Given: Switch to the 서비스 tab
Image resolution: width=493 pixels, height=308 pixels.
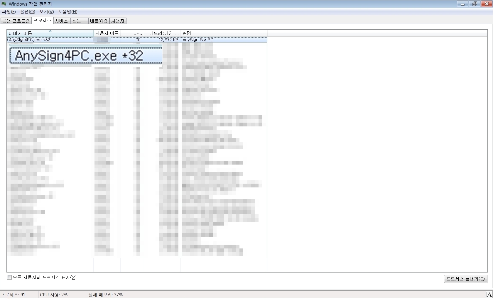Looking at the screenshot, I should [x=62, y=21].
